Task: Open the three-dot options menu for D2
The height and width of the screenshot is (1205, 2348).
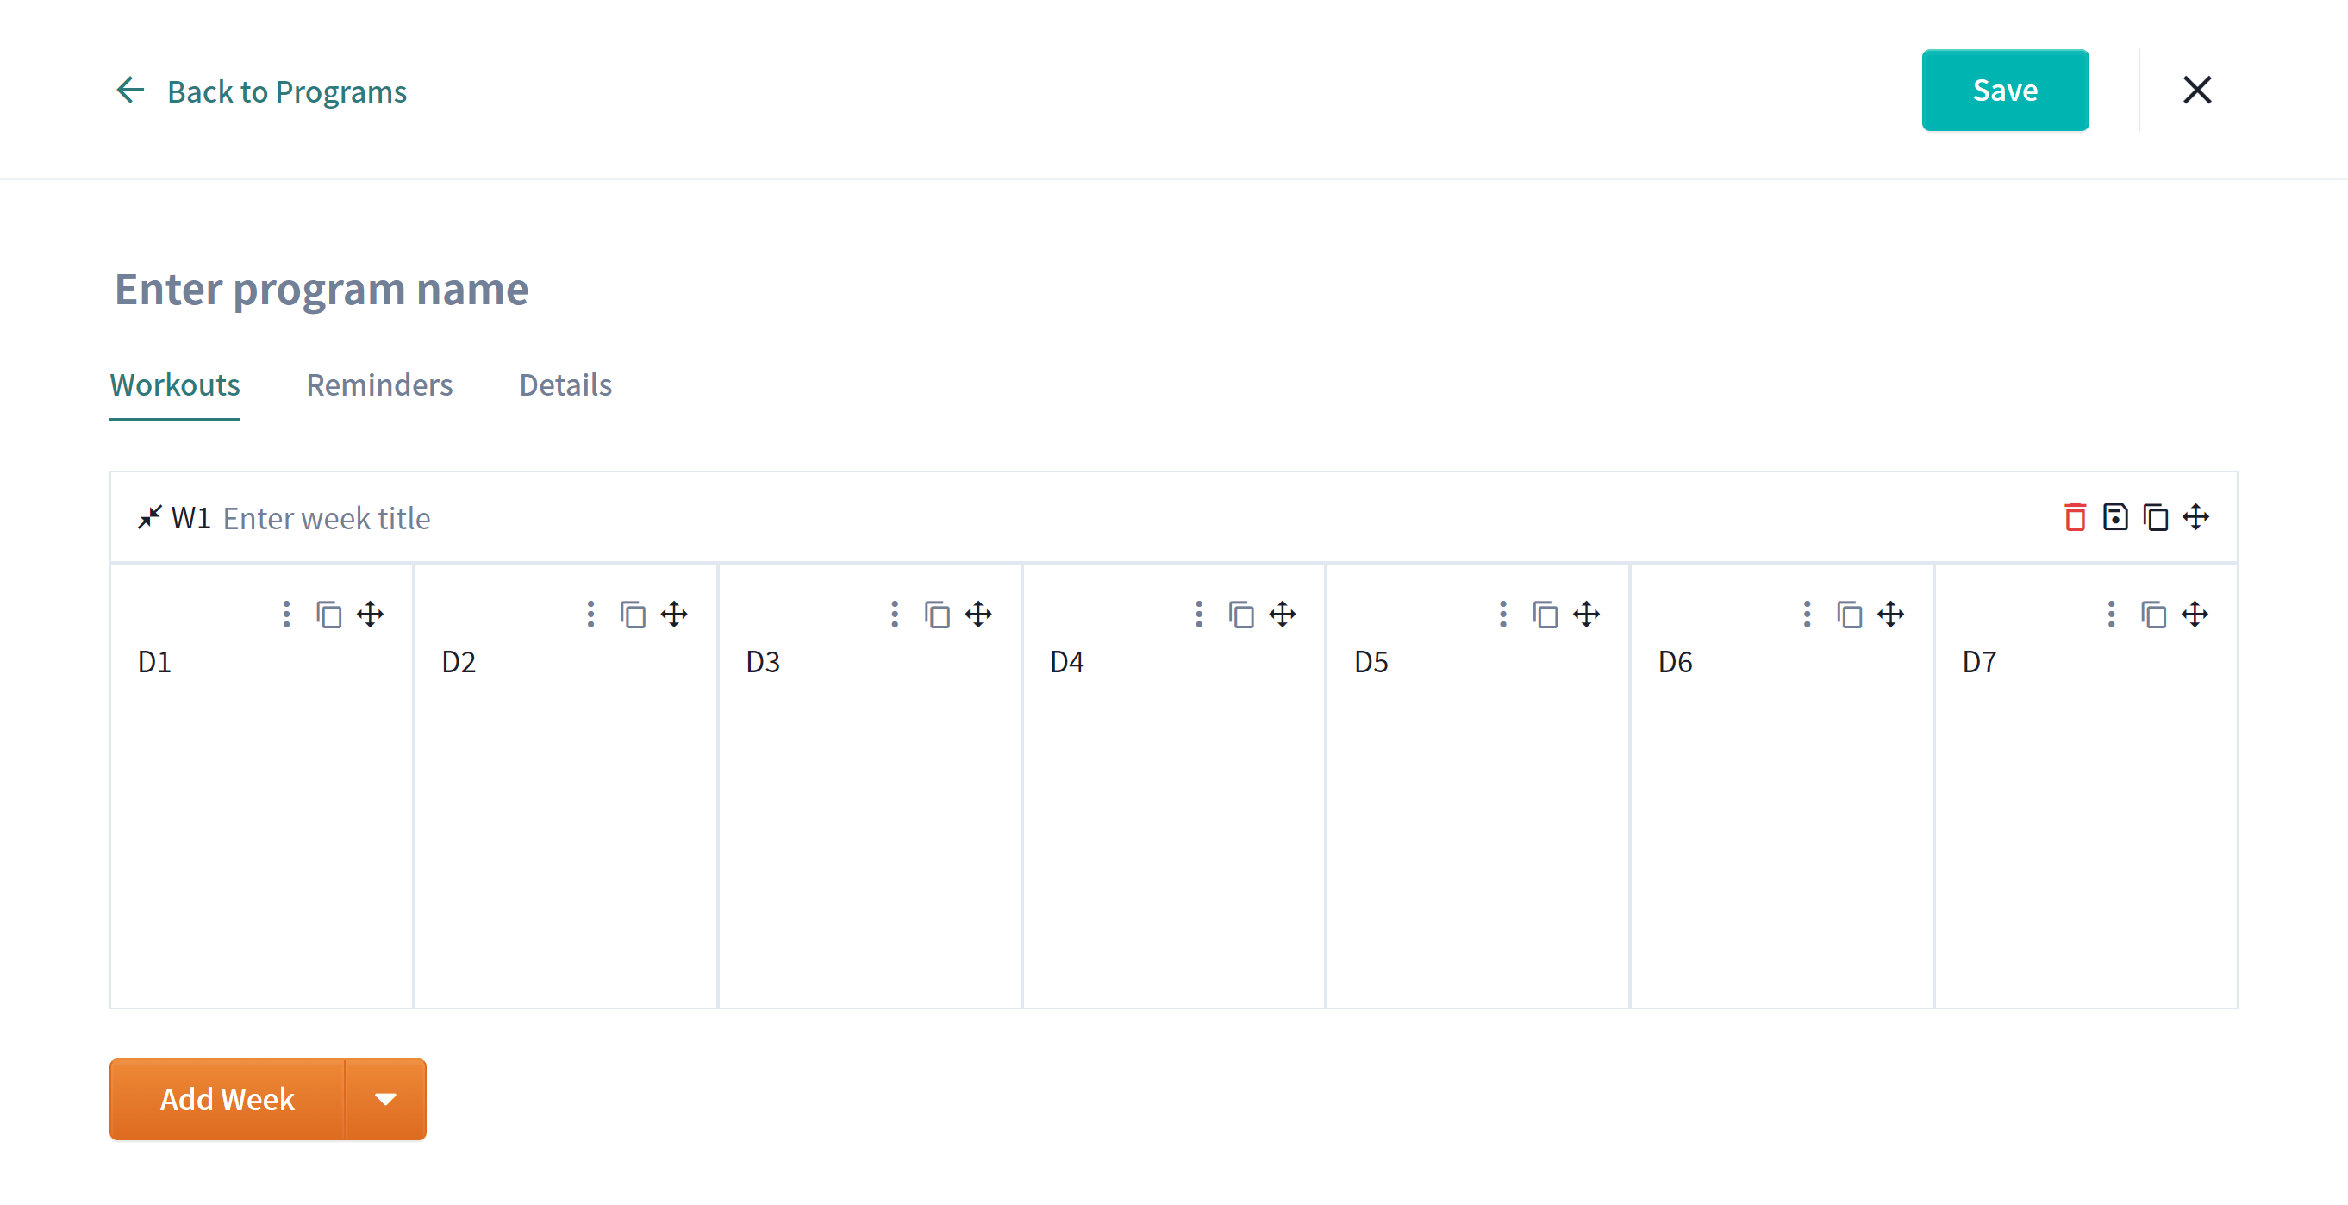Action: coord(590,615)
